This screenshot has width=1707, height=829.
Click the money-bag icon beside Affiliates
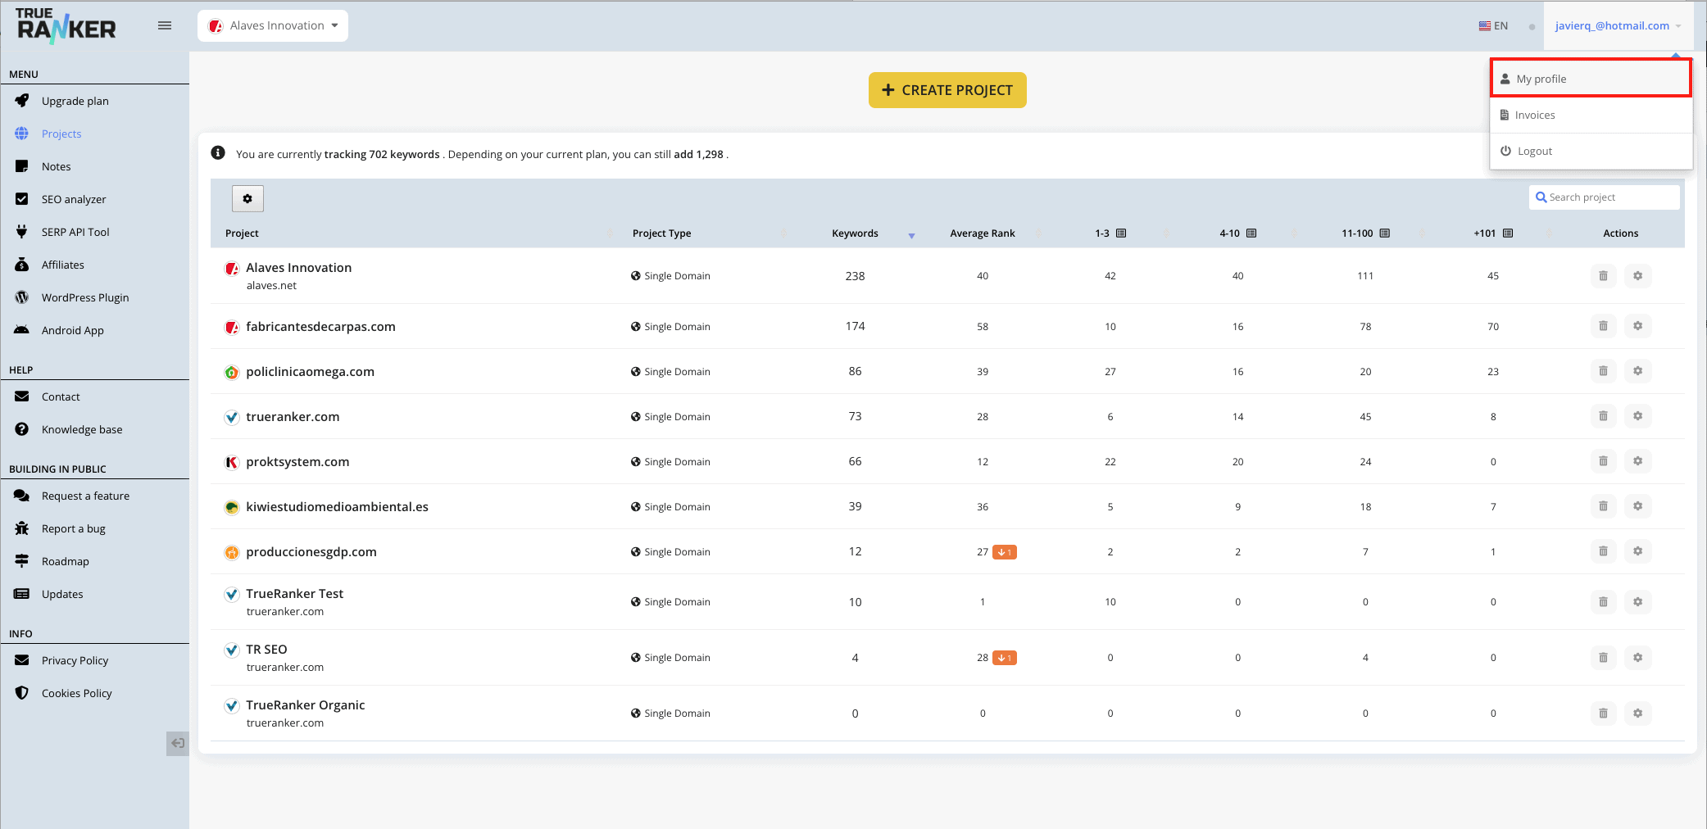(22, 265)
